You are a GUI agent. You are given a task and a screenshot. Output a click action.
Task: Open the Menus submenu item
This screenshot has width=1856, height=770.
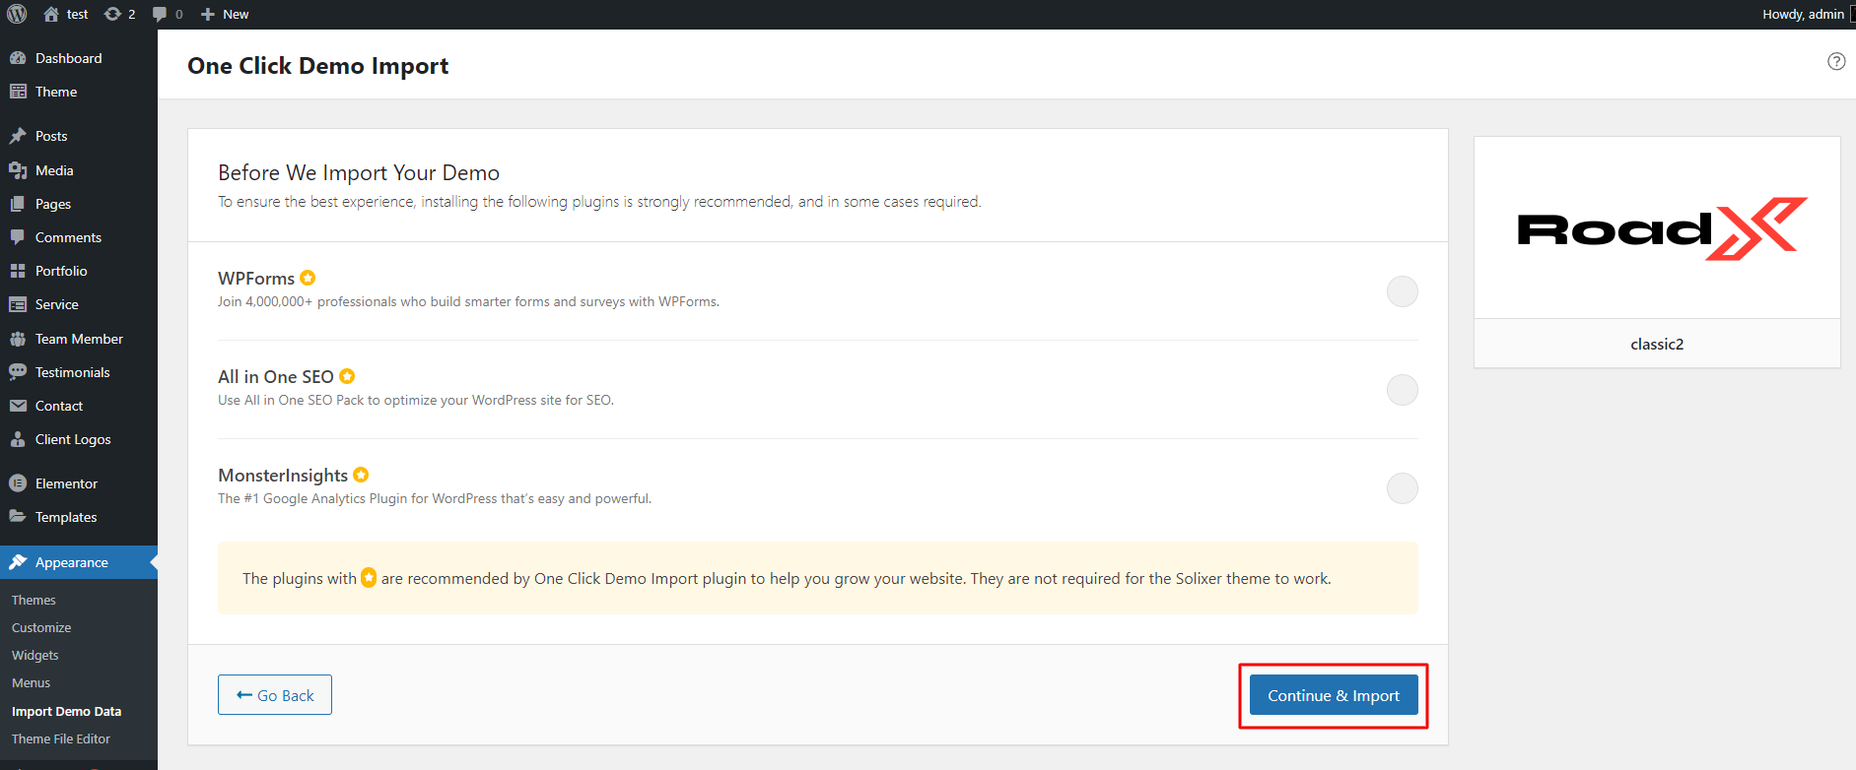[x=31, y=682]
